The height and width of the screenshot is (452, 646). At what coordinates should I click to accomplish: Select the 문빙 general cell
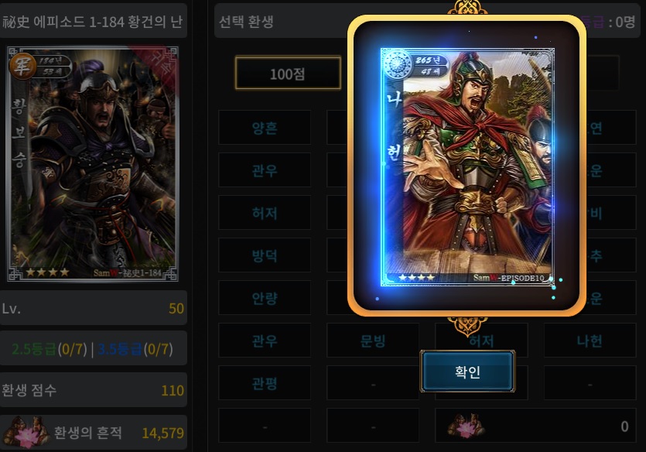[x=373, y=341]
